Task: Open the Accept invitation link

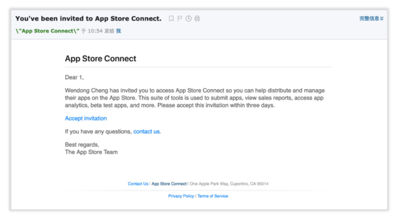Action: [86, 118]
